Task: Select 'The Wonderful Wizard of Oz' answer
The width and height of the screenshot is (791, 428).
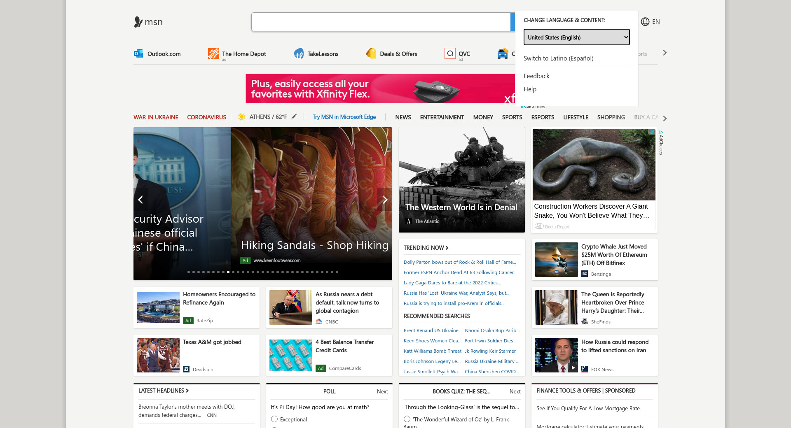Action: (x=407, y=419)
